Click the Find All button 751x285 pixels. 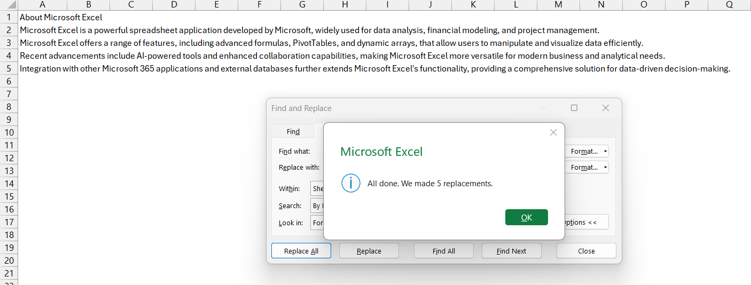(x=444, y=251)
